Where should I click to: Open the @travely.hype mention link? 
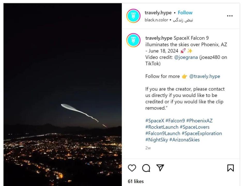tap(205, 76)
